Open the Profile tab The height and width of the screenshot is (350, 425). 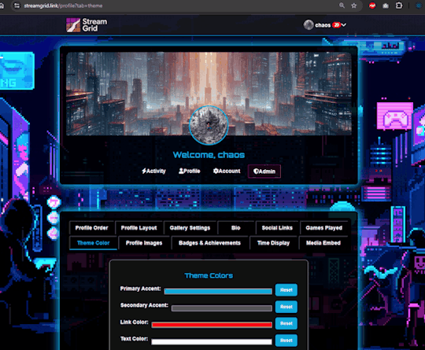click(190, 171)
